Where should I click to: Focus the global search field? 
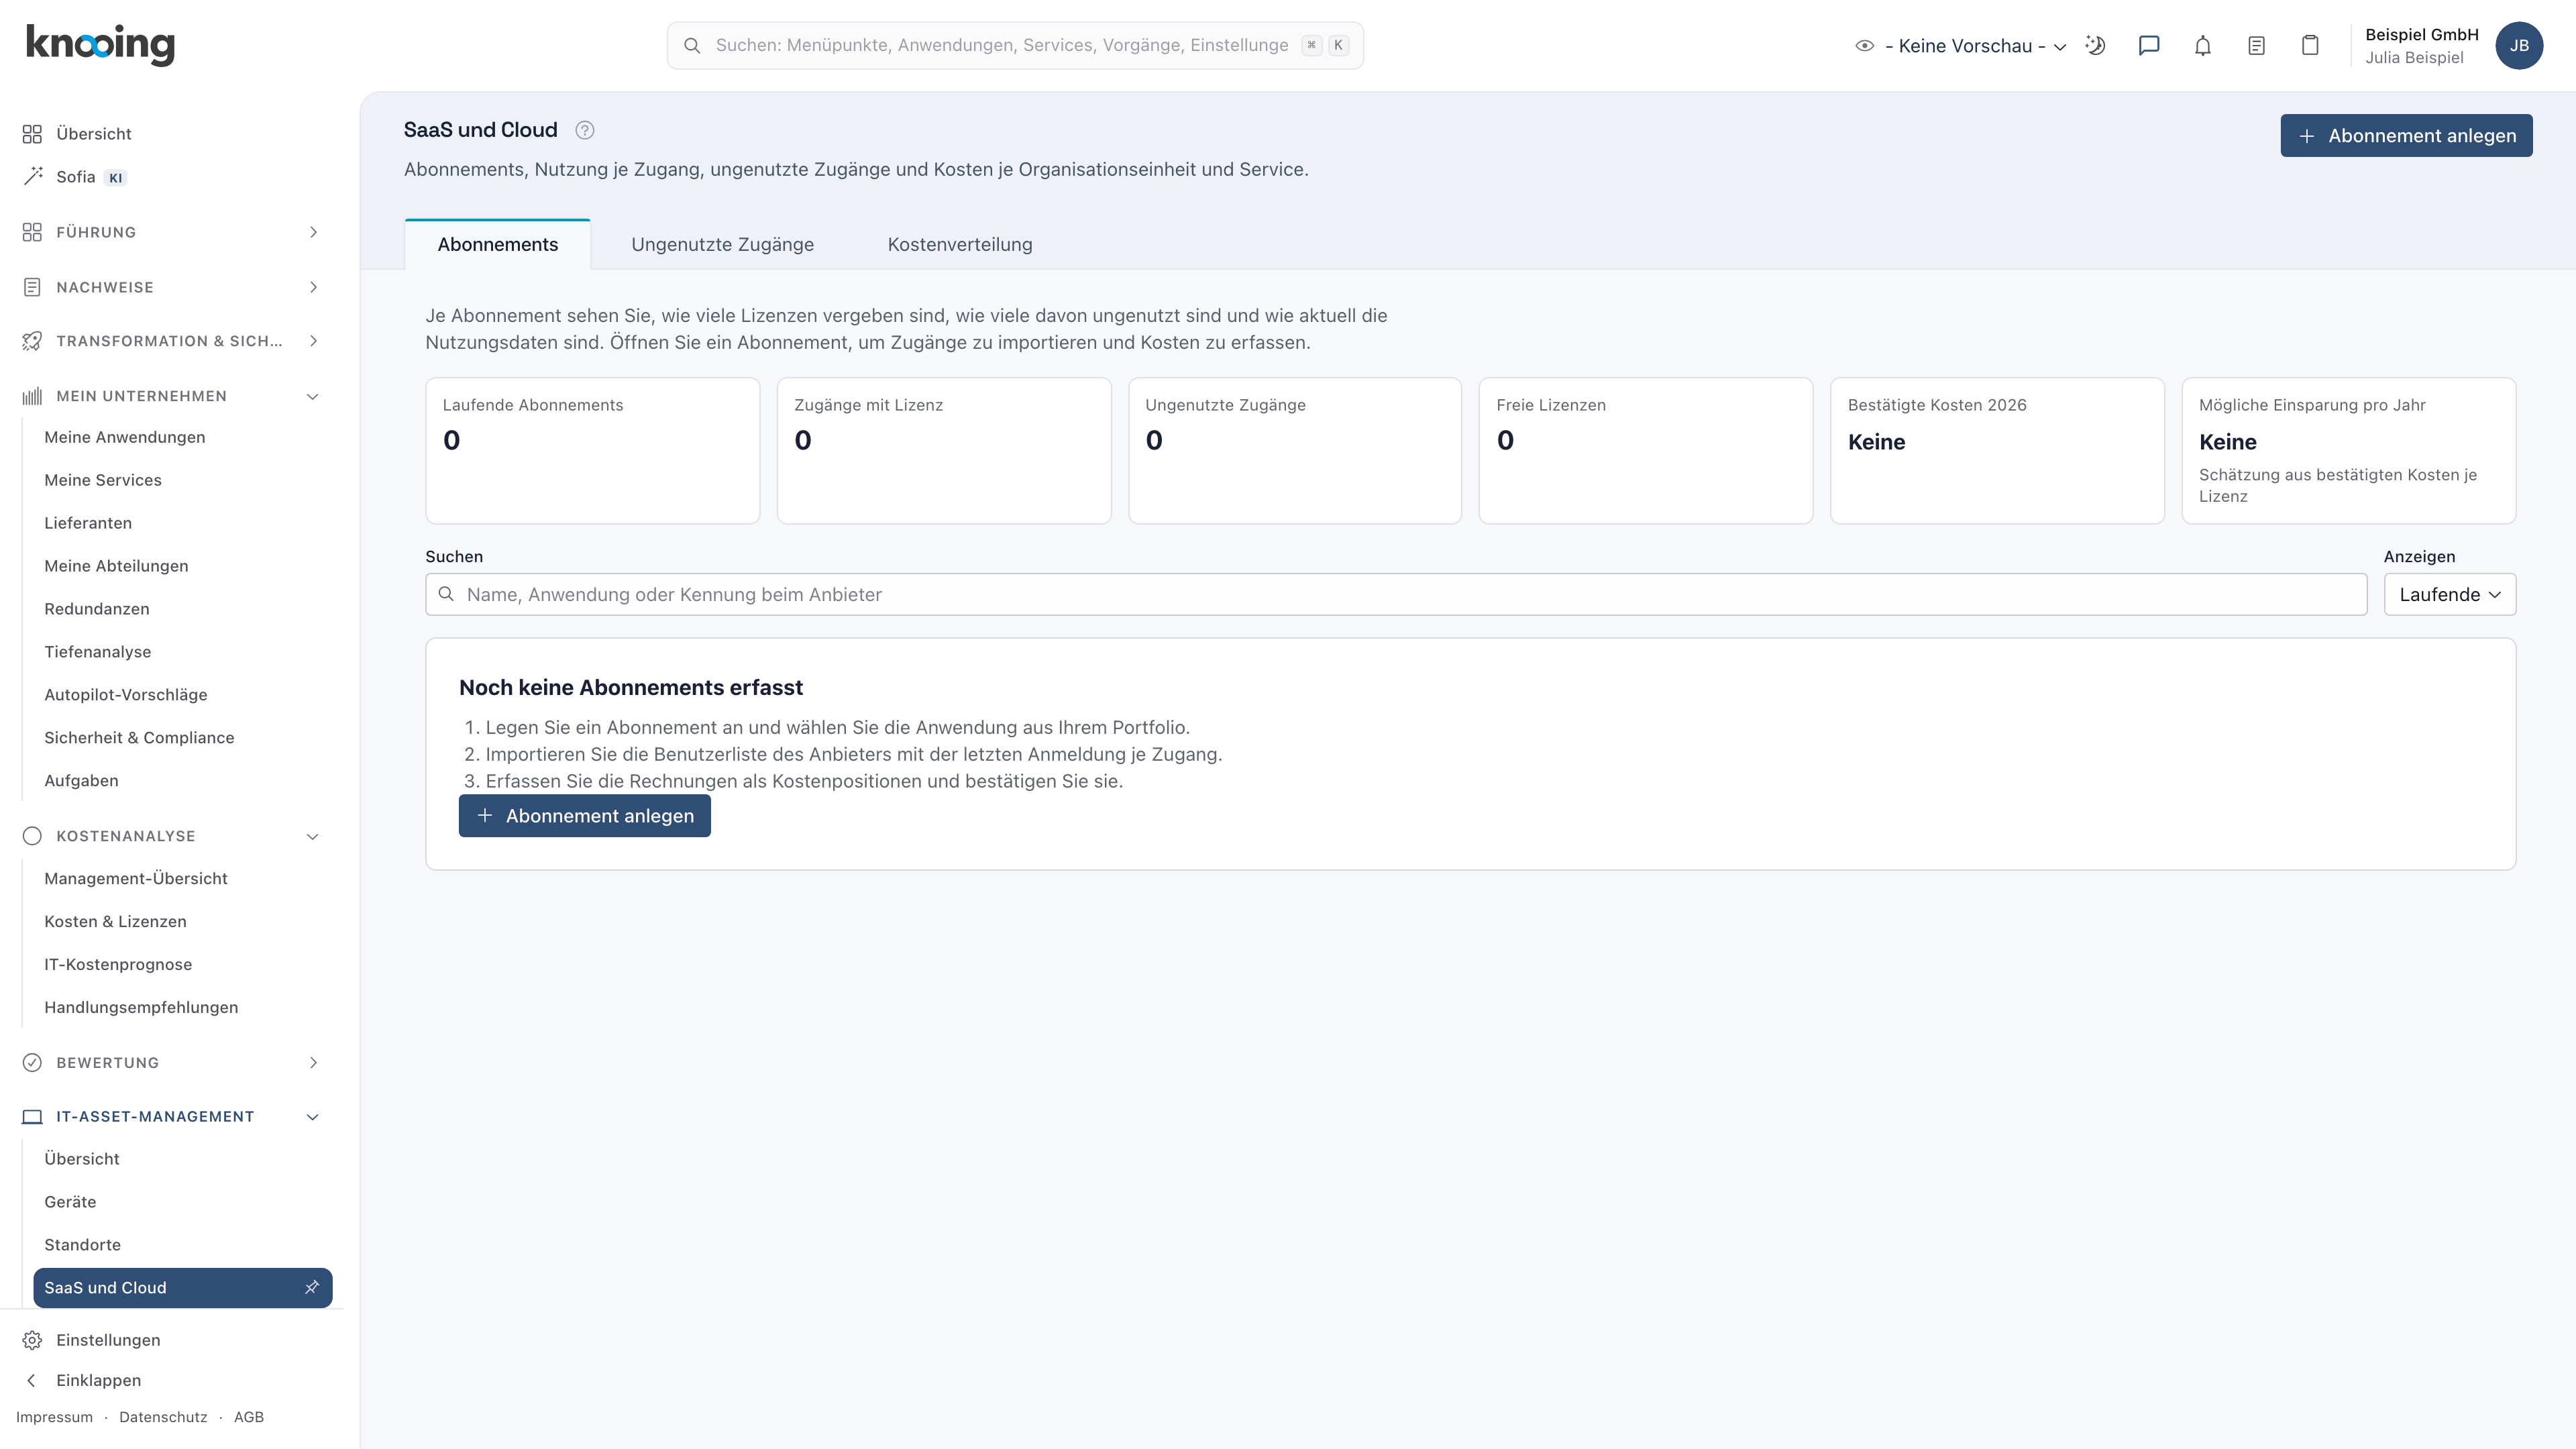click(x=1015, y=45)
